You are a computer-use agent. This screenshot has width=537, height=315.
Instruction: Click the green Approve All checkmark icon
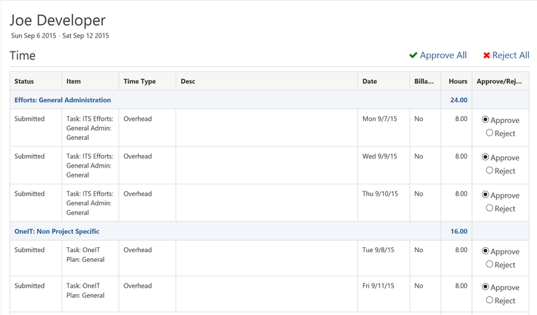(x=413, y=55)
